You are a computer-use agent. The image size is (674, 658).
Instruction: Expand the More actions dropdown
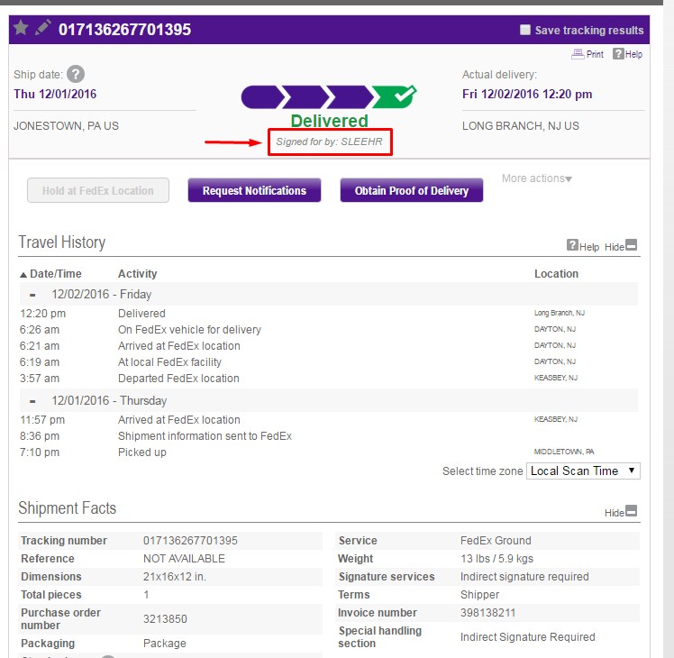(537, 178)
